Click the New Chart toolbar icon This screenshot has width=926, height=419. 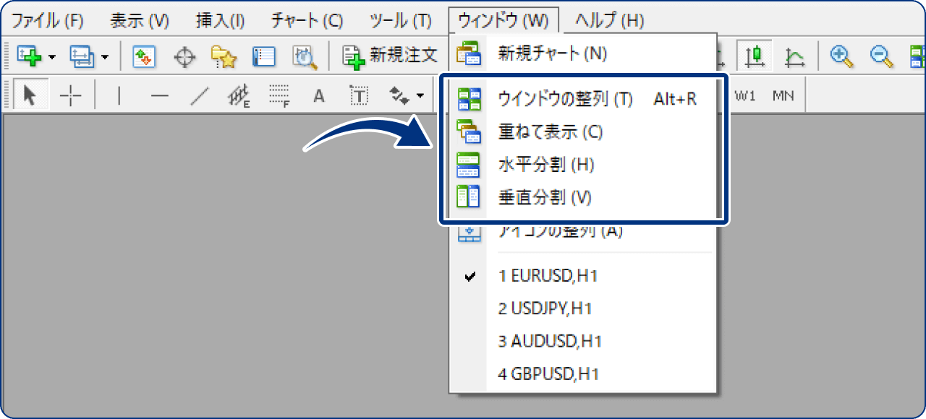coord(30,56)
